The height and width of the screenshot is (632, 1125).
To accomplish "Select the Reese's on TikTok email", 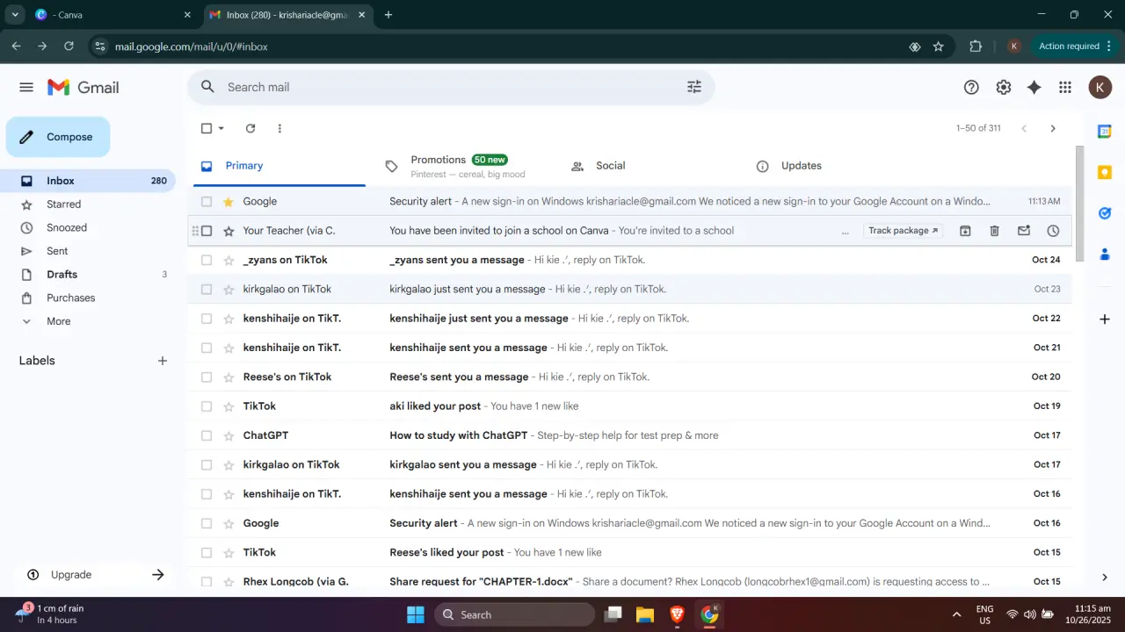I will [207, 377].
